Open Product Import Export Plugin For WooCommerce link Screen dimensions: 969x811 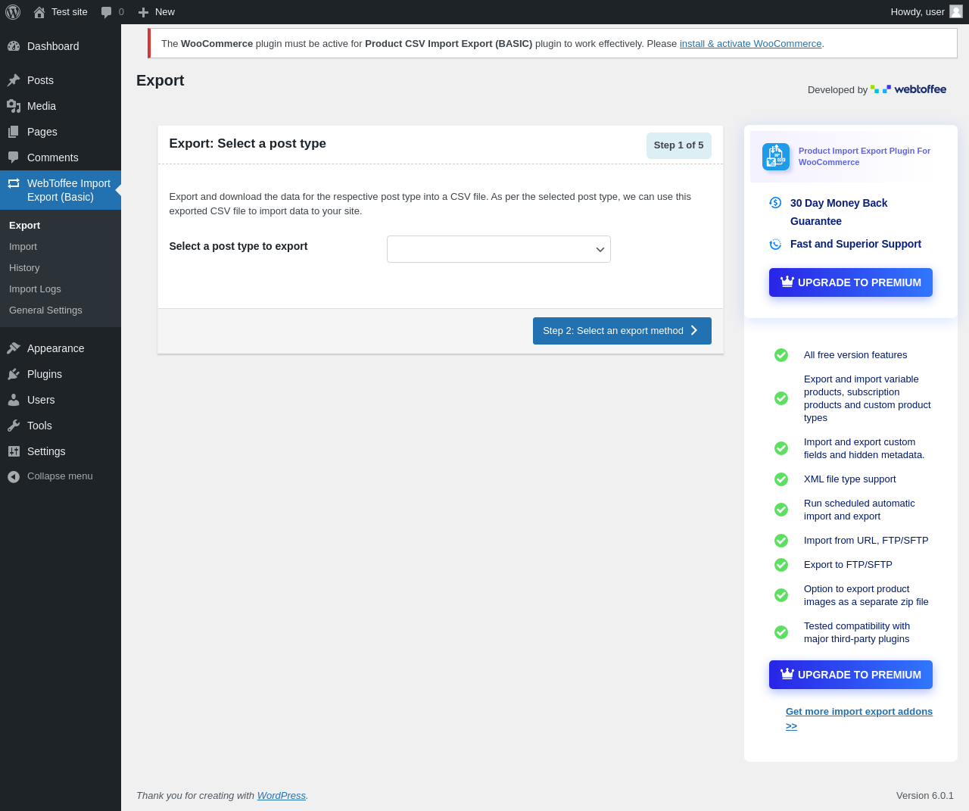pyautogui.click(x=865, y=157)
